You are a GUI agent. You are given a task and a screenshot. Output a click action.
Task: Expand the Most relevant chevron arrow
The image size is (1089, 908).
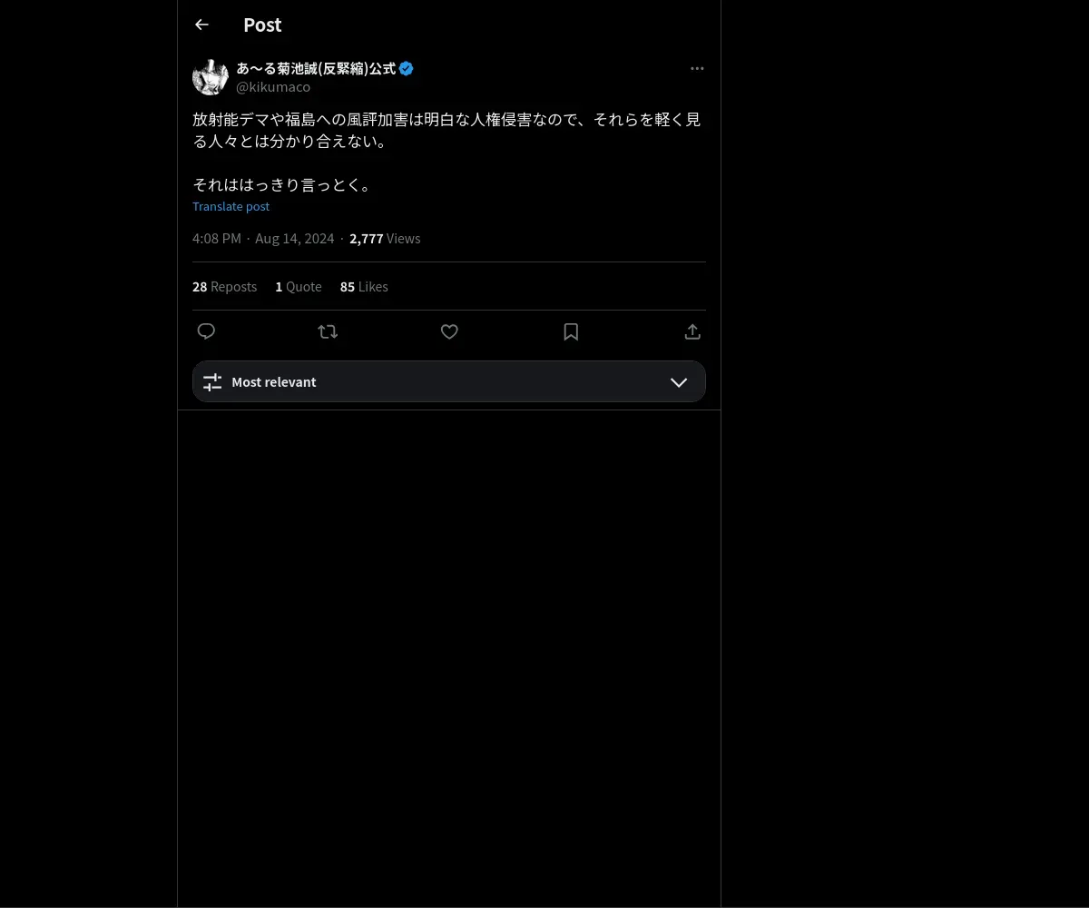point(679,382)
